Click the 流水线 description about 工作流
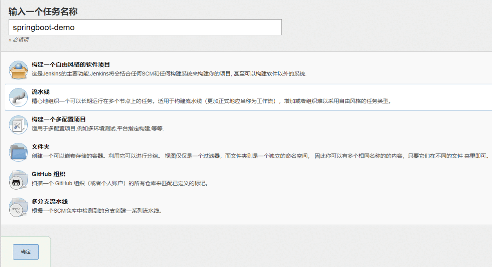Image resolution: width=492 pixels, height=267 pixels. pyautogui.click(x=211, y=101)
